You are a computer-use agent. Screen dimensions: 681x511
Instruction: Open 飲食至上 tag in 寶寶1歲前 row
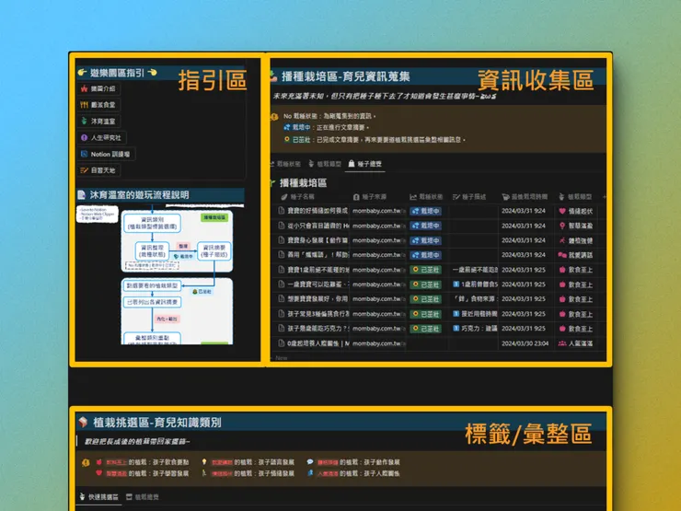(576, 270)
